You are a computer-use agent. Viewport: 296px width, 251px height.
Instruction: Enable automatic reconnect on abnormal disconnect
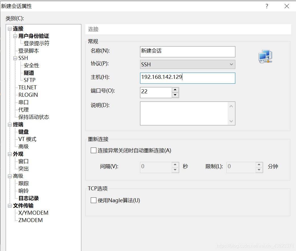(x=94, y=150)
